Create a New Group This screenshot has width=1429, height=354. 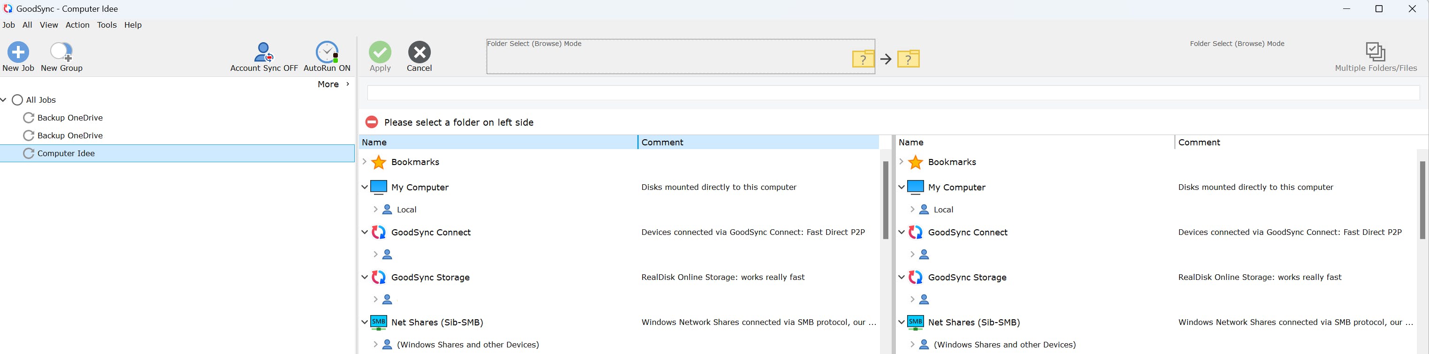tap(61, 53)
